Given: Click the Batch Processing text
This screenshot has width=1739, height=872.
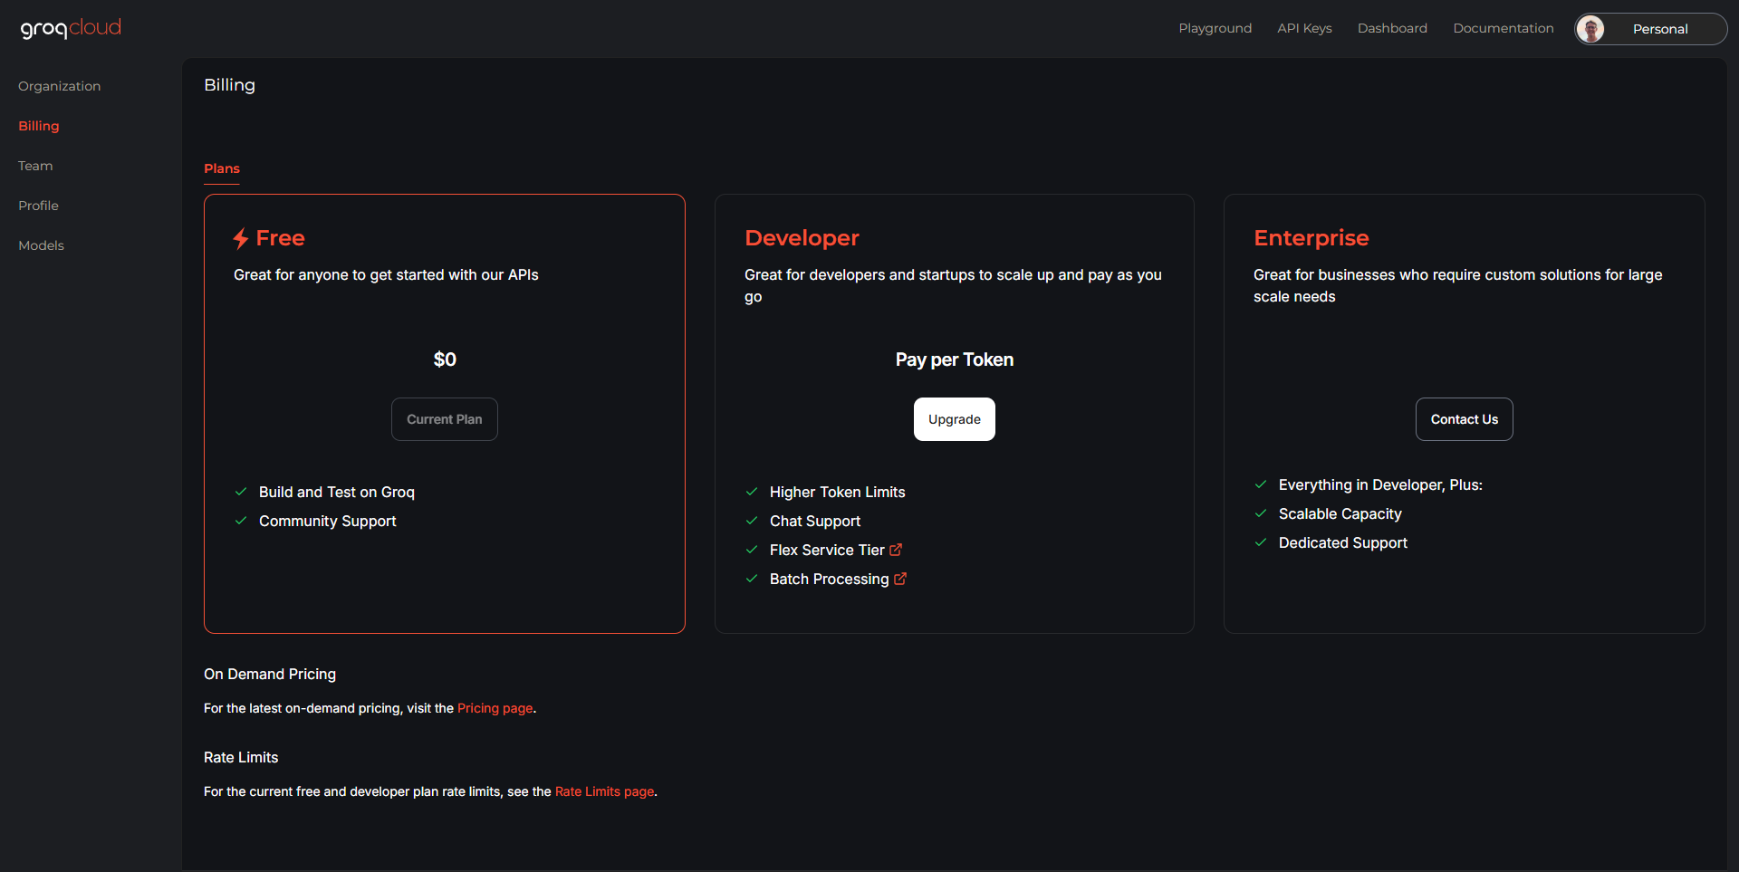Looking at the screenshot, I should click(x=830, y=579).
